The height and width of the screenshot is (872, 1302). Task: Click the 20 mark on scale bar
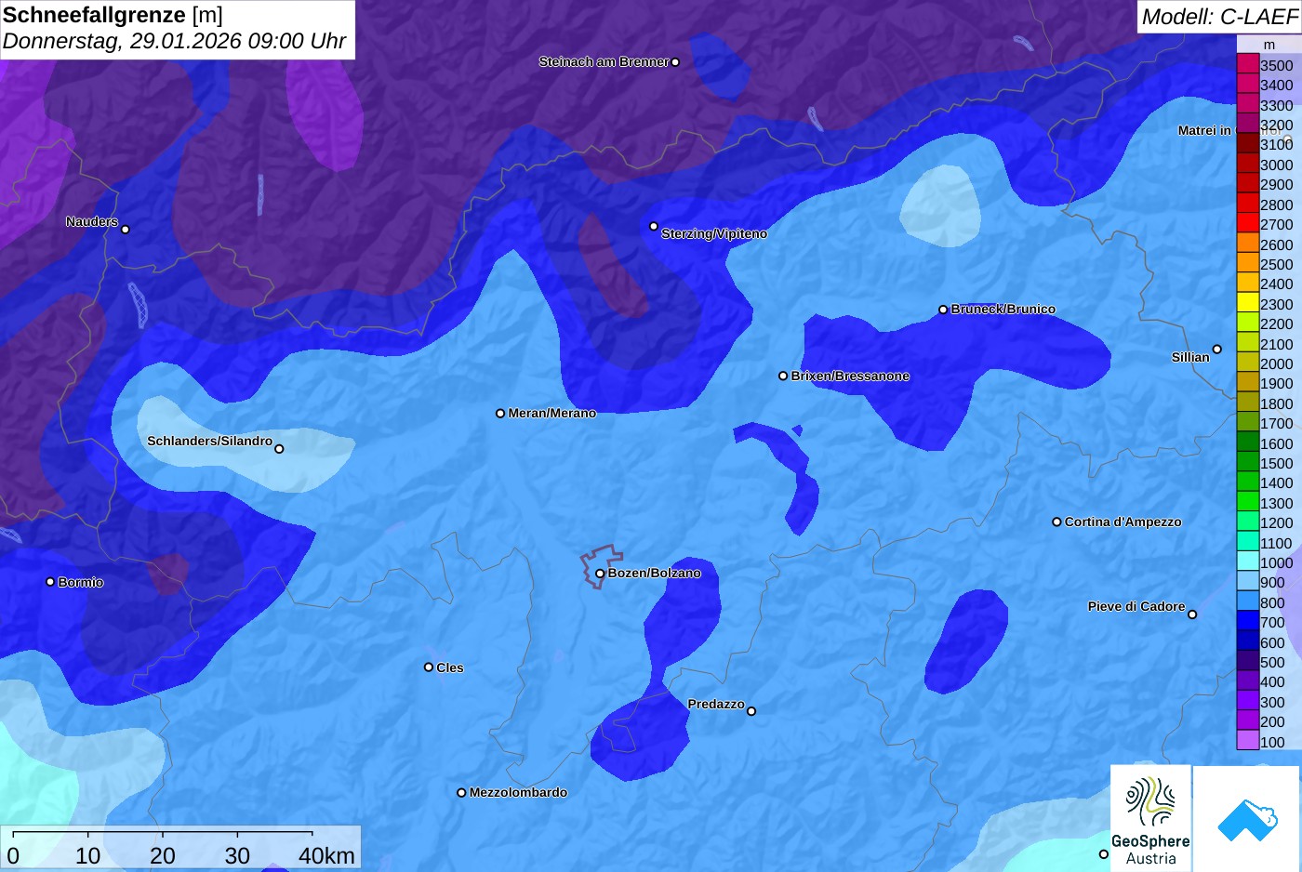tap(163, 855)
